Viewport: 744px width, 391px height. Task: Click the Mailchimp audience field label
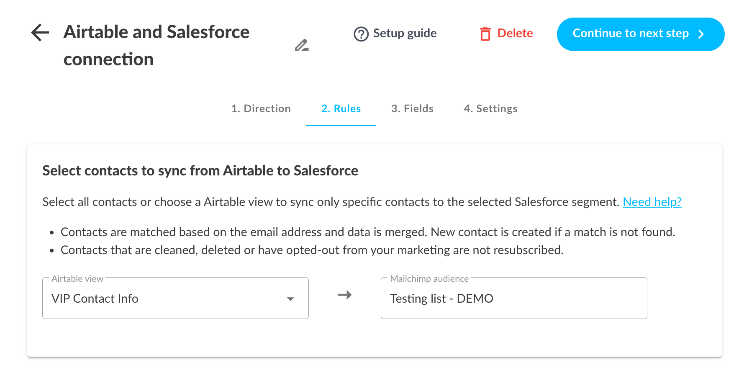pyautogui.click(x=429, y=279)
